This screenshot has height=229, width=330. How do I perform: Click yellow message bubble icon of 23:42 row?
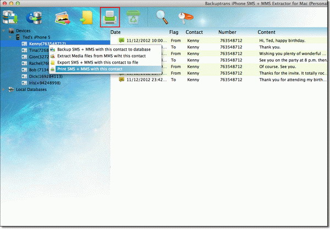pos(122,80)
